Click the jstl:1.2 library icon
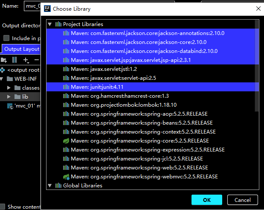Image resolution: width=264 pixels, height=210 pixels. pyautogui.click(x=66, y=69)
